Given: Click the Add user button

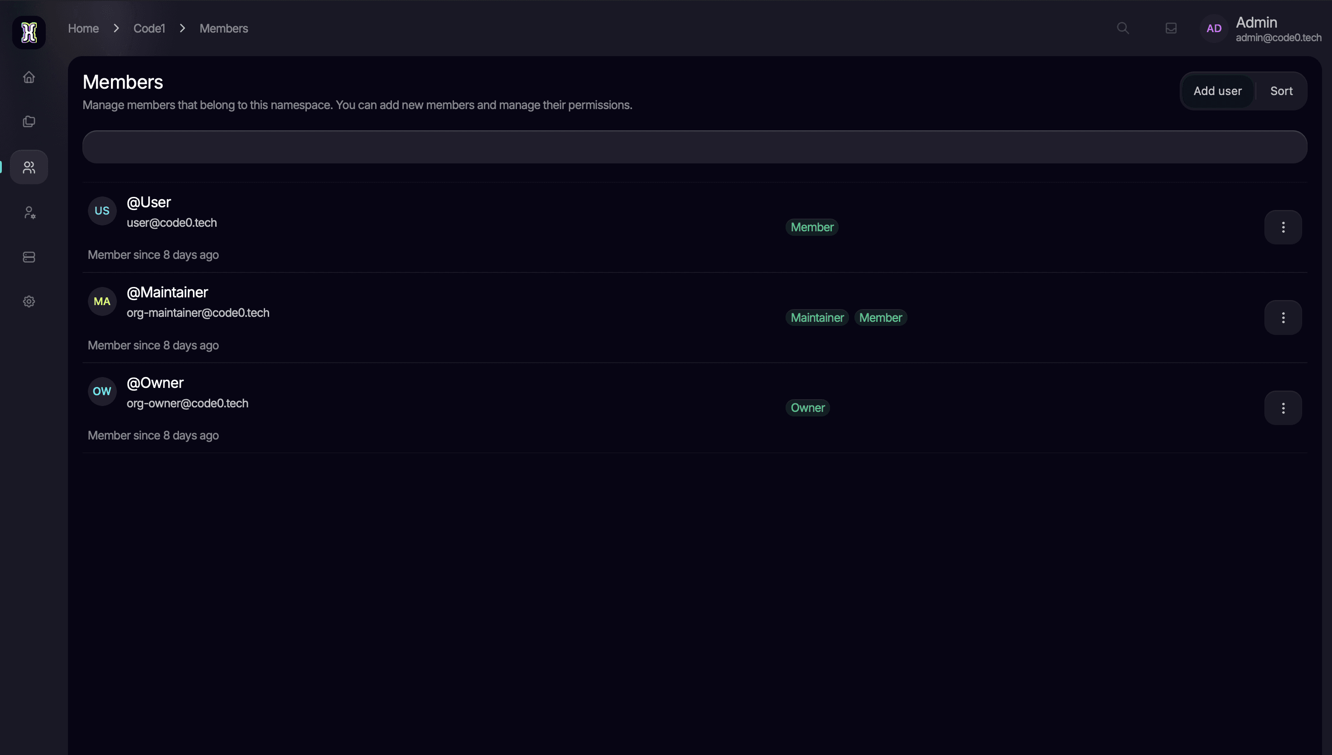Looking at the screenshot, I should tap(1218, 91).
